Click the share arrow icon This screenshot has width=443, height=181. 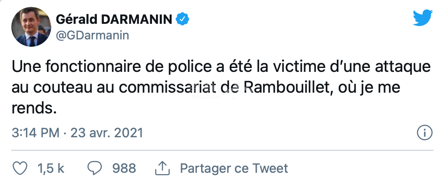click(162, 168)
